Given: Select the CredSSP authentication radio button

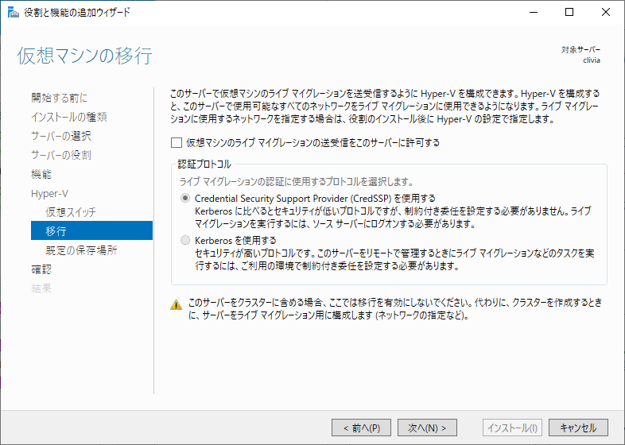Looking at the screenshot, I should 185,198.
